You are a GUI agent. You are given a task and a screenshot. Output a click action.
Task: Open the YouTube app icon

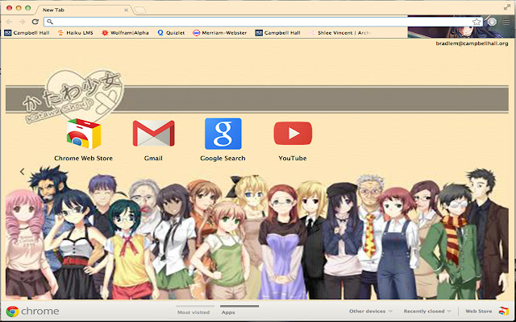click(x=293, y=133)
